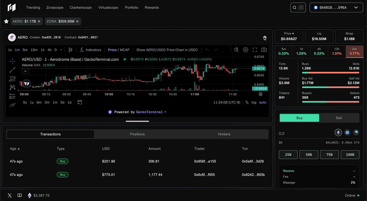Pay with the ETH token icon
This screenshot has height=201, width=367.
tap(338, 132)
